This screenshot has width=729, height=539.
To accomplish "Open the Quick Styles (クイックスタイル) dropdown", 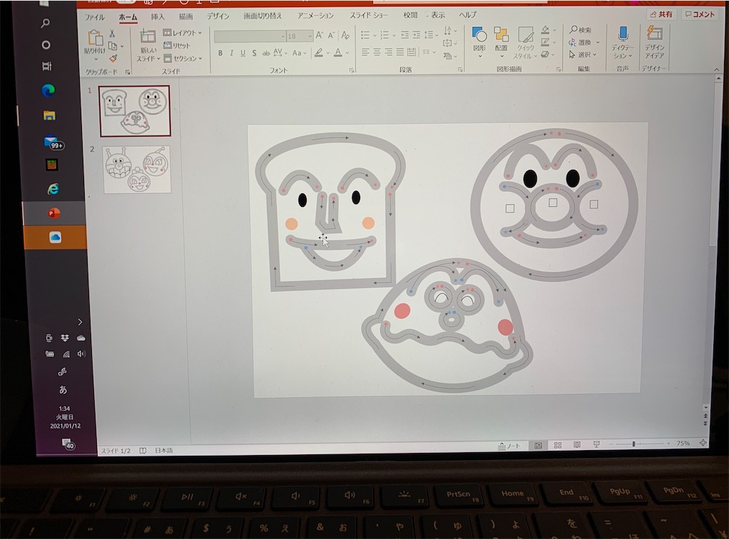I will pyautogui.click(x=525, y=43).
